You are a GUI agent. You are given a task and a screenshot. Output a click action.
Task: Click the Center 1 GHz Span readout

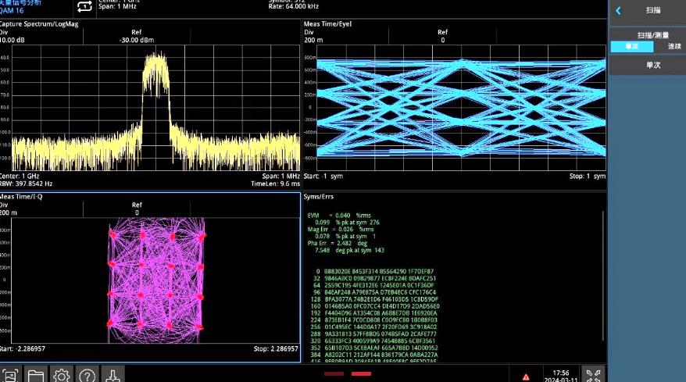117,6
